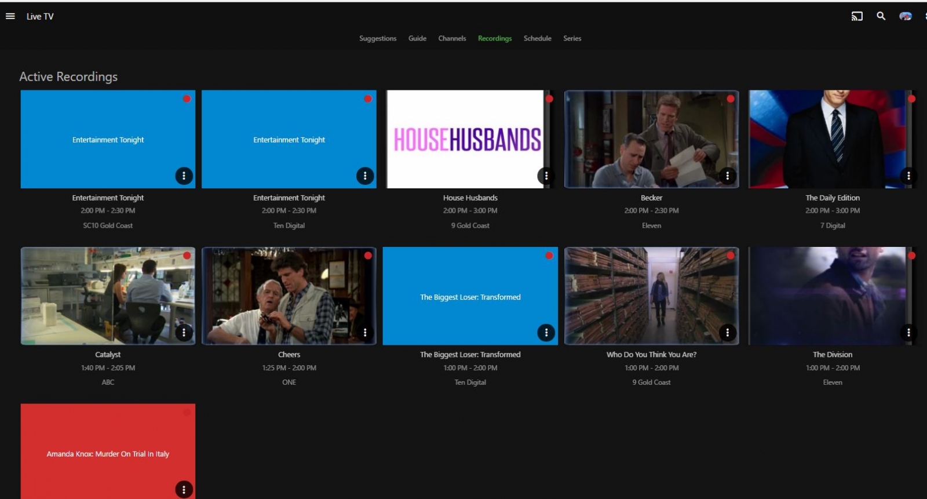The width and height of the screenshot is (927, 499).
Task: Open three-dot menu on Cheers recording
Action: point(365,333)
